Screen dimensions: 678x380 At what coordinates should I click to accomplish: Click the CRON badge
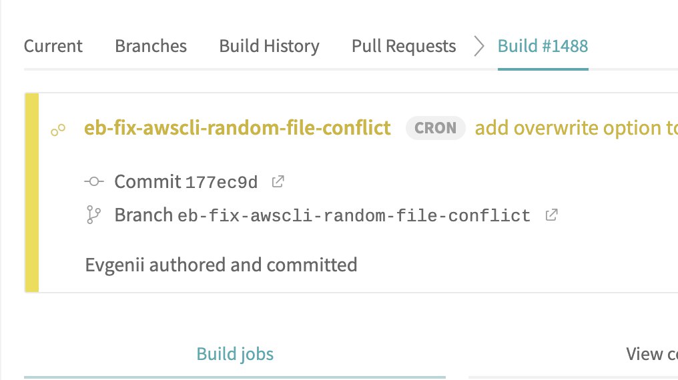point(435,128)
